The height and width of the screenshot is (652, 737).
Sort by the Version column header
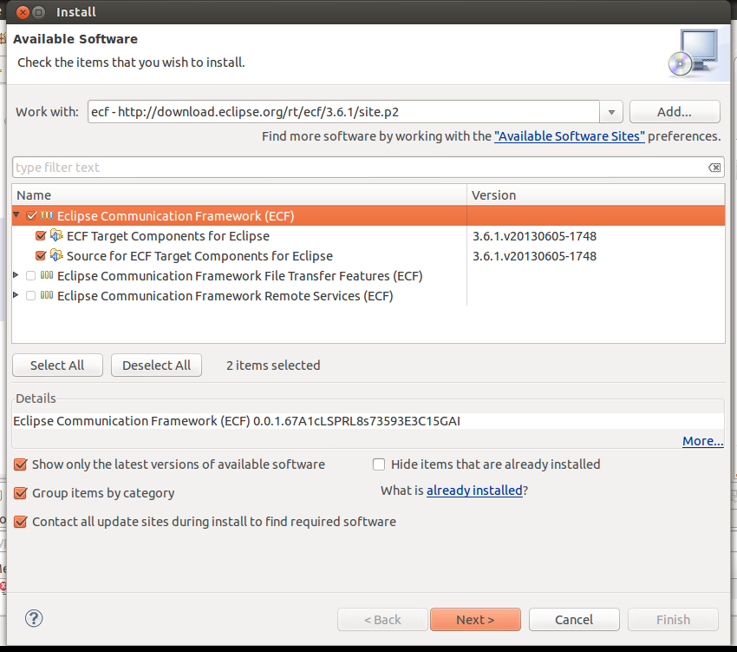pyautogui.click(x=596, y=194)
